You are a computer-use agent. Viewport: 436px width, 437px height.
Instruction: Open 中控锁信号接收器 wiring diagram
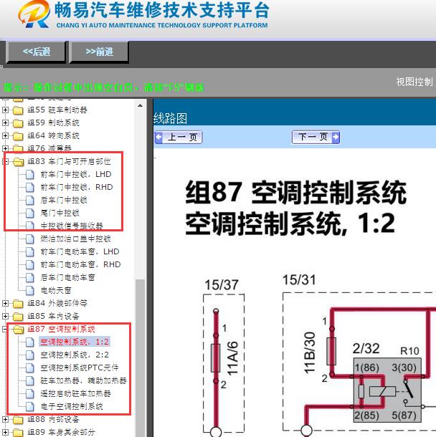point(72,226)
